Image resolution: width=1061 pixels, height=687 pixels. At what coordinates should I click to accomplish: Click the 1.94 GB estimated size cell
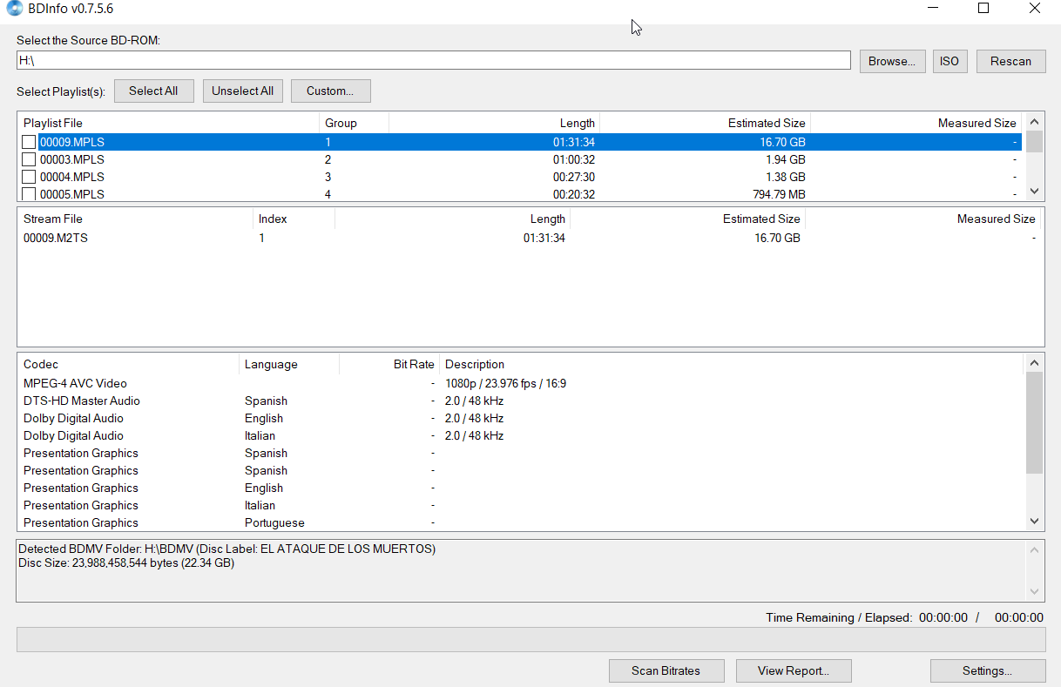click(785, 159)
